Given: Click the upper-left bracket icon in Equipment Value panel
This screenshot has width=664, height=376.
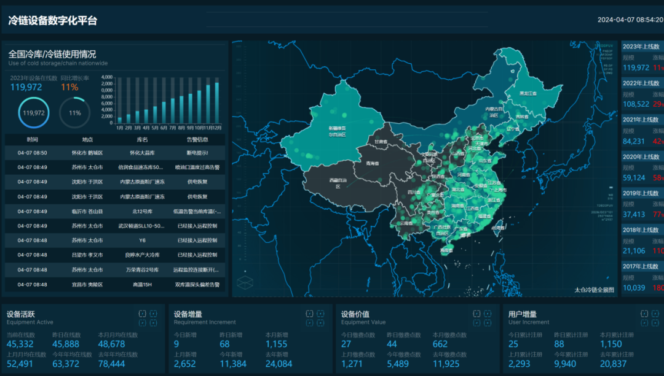Looking at the screenshot, I should click(477, 314).
